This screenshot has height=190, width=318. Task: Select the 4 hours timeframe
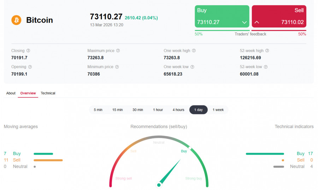tap(178, 110)
